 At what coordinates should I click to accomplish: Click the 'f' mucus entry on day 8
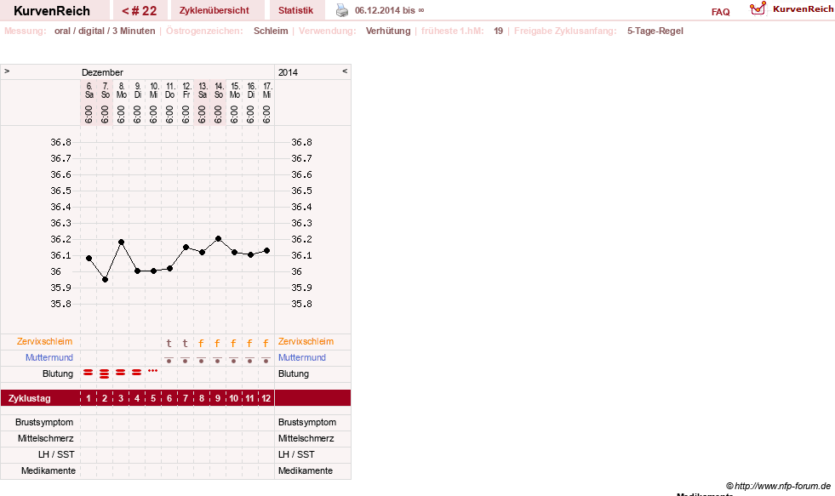tap(201, 343)
